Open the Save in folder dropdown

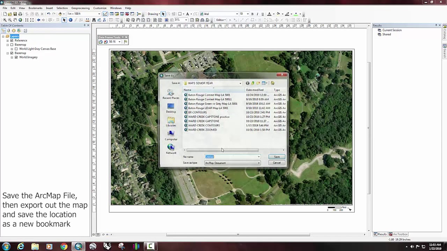click(x=240, y=83)
